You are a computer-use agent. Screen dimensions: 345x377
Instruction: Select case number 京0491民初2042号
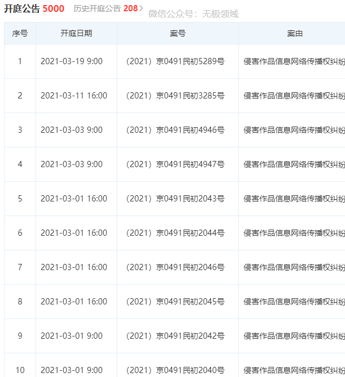(175, 336)
